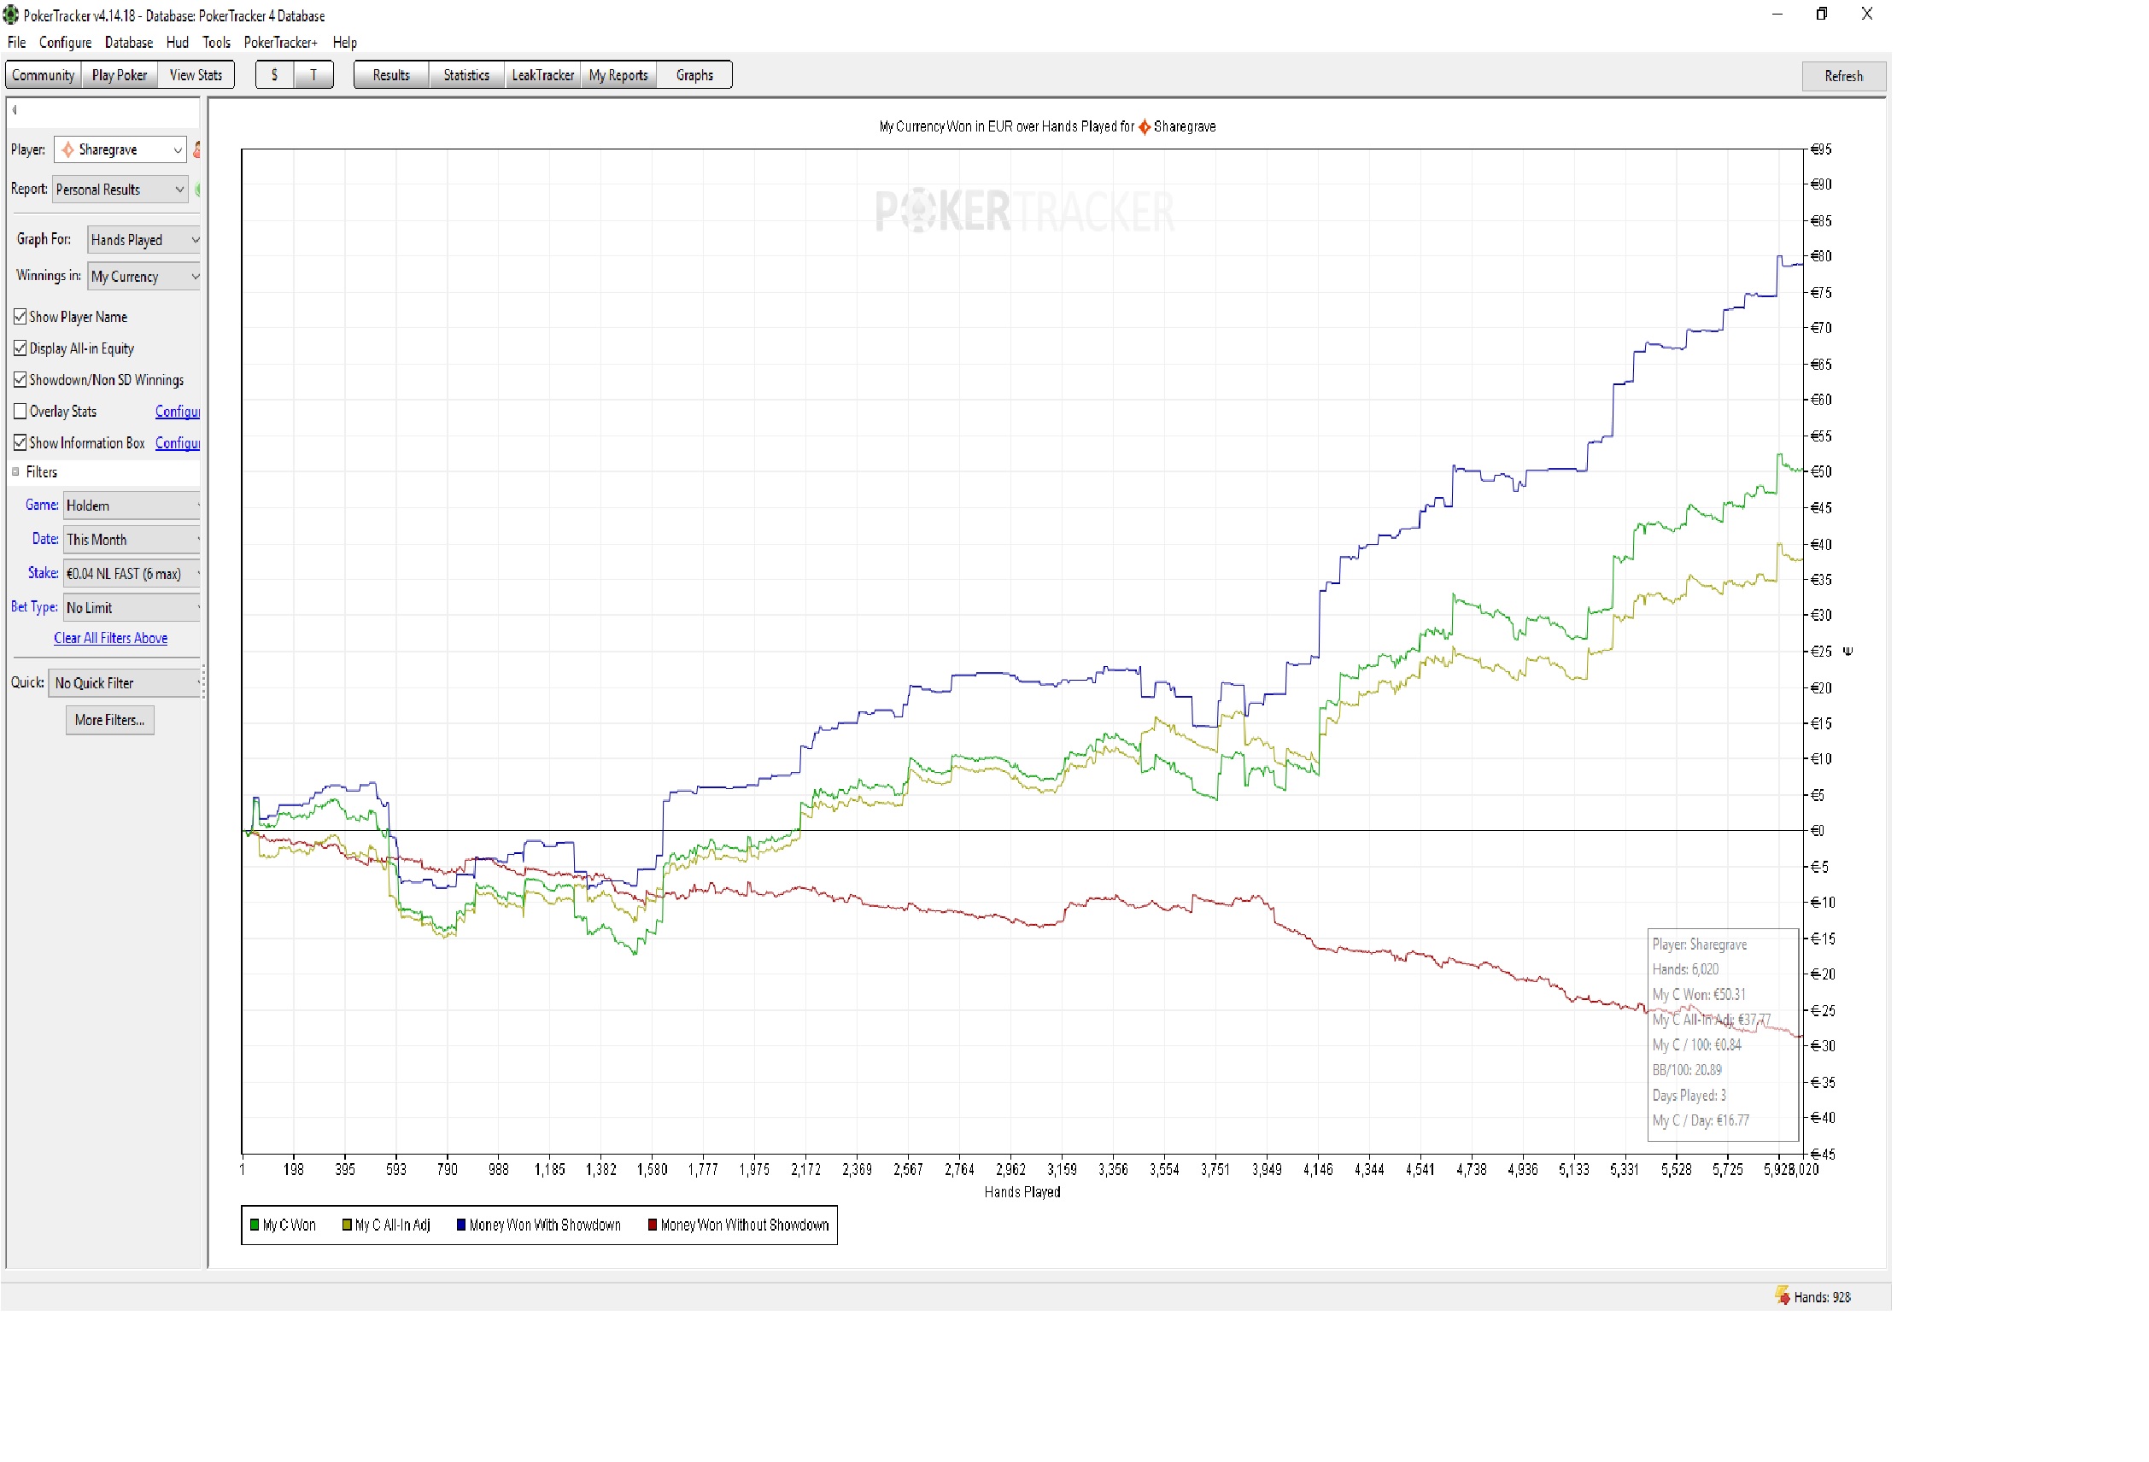The width and height of the screenshot is (2149, 1462).
Task: Switch to tournament mode with the T button
Action: [313, 75]
